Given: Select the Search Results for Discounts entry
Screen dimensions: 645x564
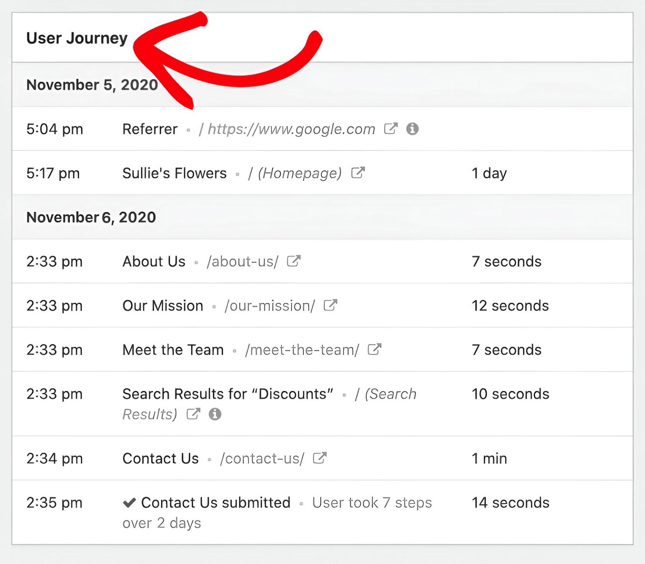Looking at the screenshot, I should tap(227, 394).
